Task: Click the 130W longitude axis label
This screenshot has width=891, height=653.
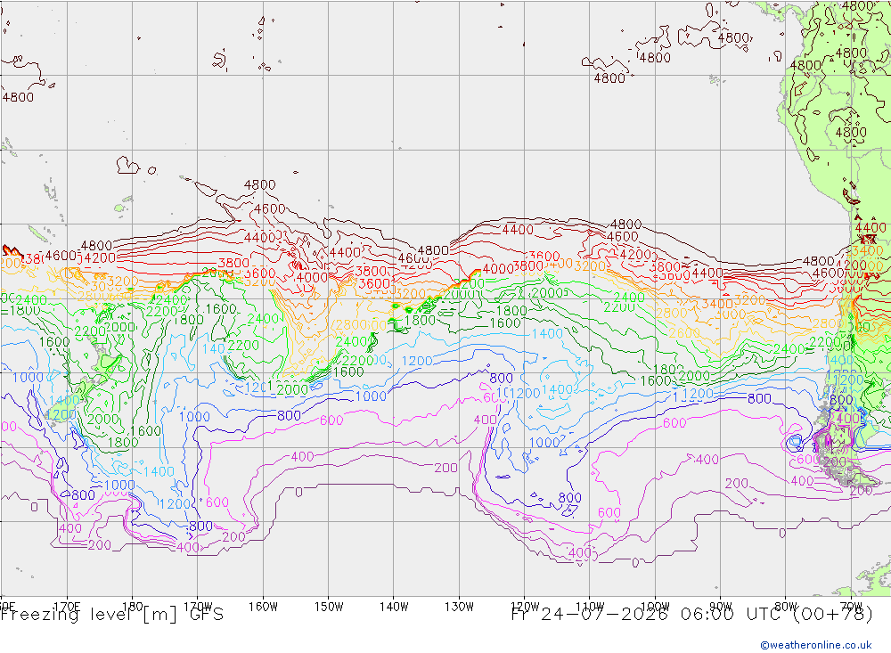Action: pyautogui.click(x=459, y=607)
